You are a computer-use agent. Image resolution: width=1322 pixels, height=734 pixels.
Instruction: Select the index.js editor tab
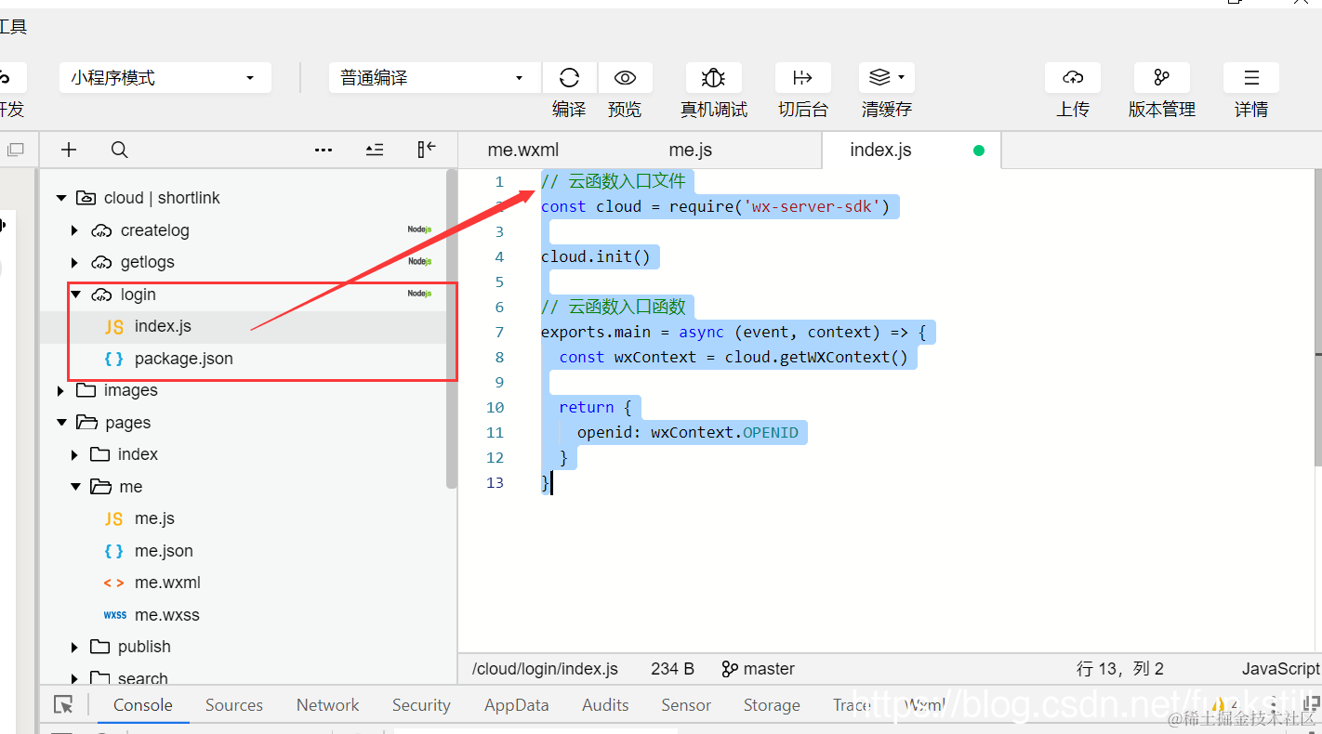tap(880, 151)
